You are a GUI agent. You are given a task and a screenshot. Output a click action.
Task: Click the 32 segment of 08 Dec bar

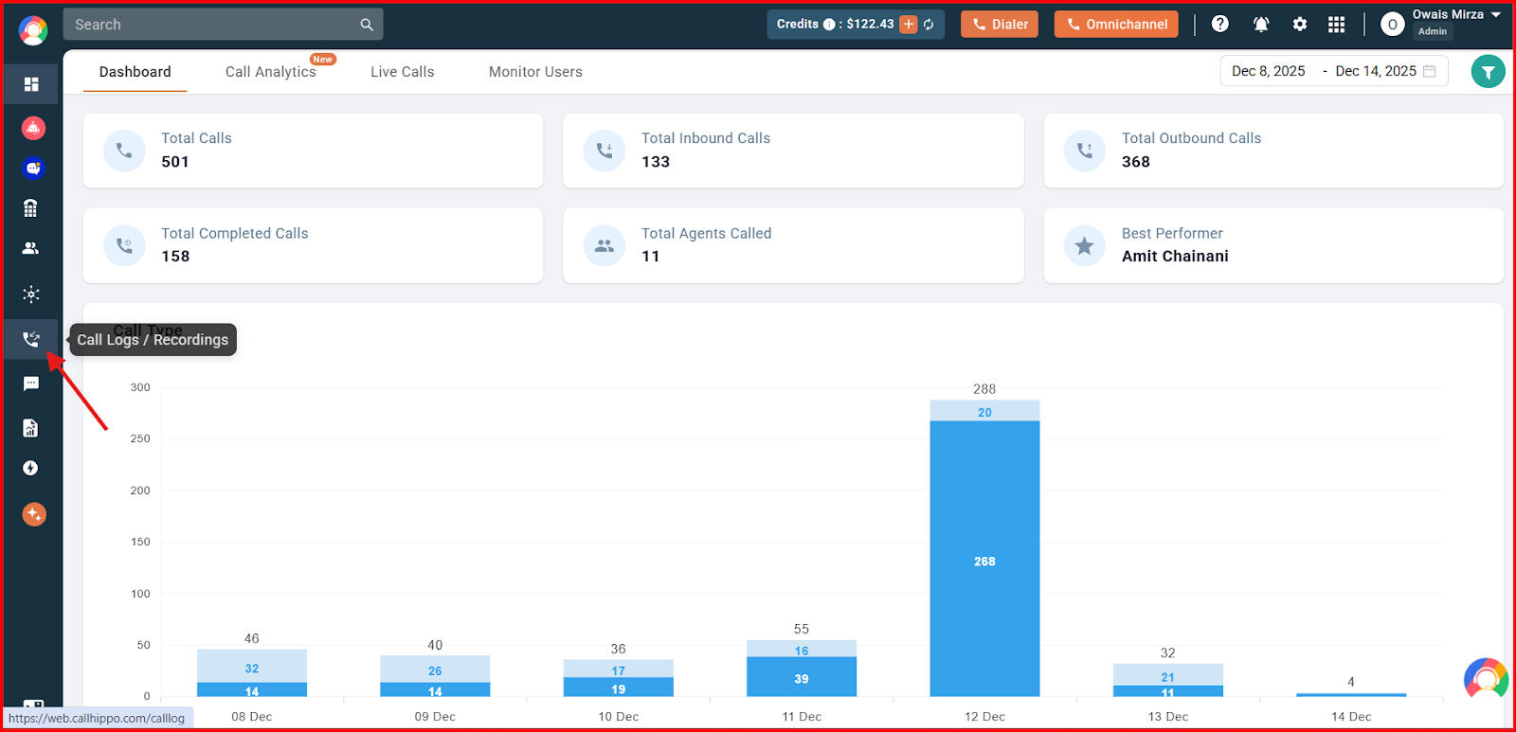[252, 667]
